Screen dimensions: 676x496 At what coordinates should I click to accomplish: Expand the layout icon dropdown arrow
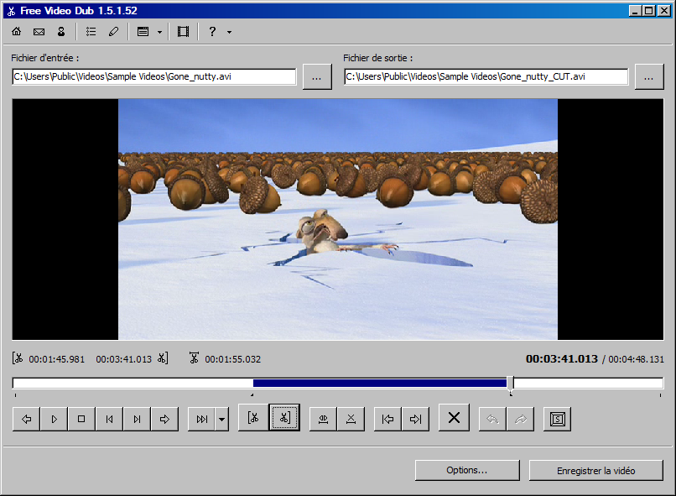159,32
